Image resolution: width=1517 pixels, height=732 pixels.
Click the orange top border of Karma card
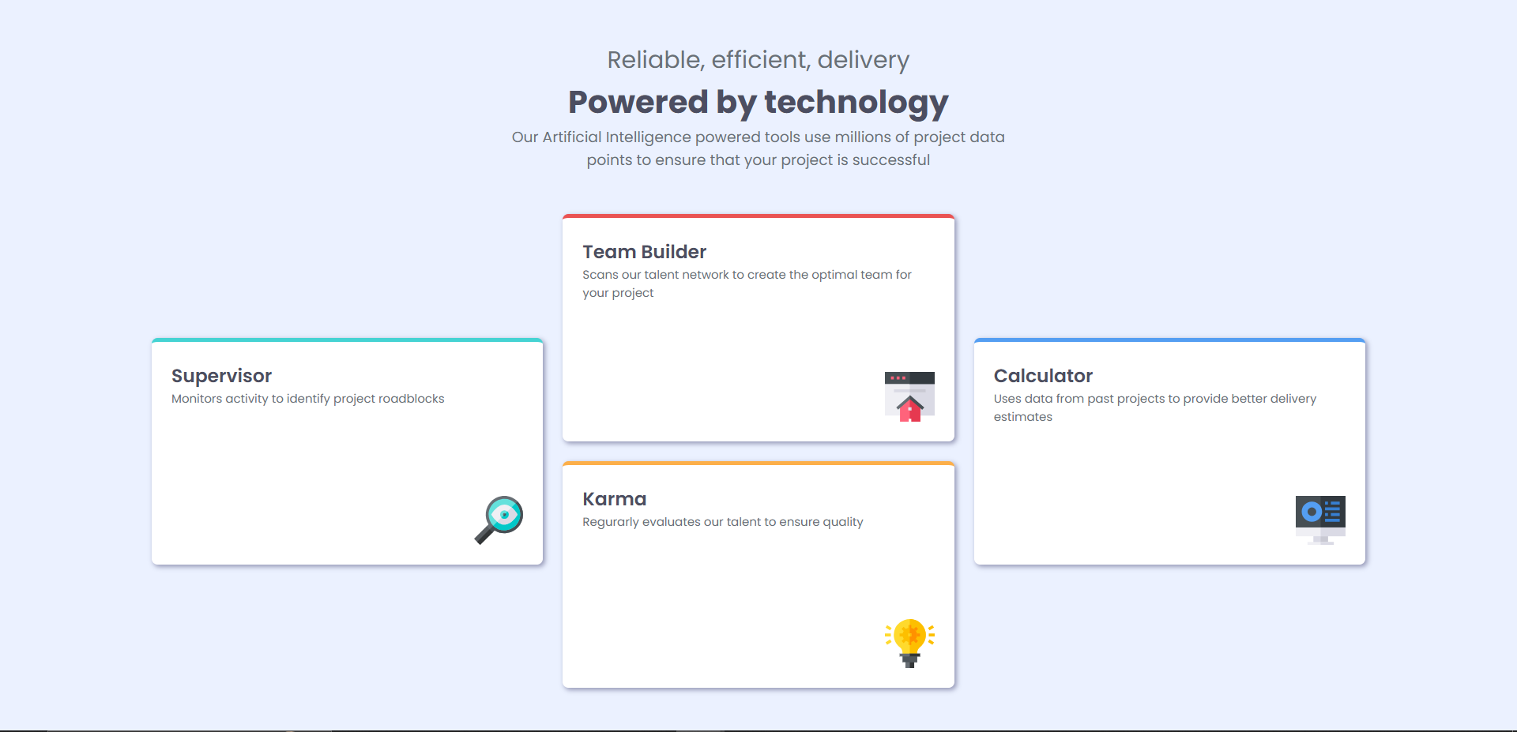pyautogui.click(x=758, y=464)
